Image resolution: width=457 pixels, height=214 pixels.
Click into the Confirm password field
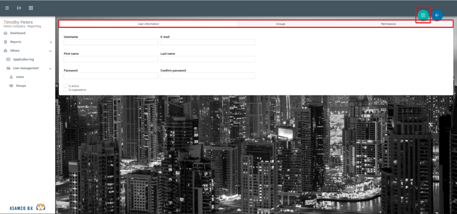[x=208, y=76]
